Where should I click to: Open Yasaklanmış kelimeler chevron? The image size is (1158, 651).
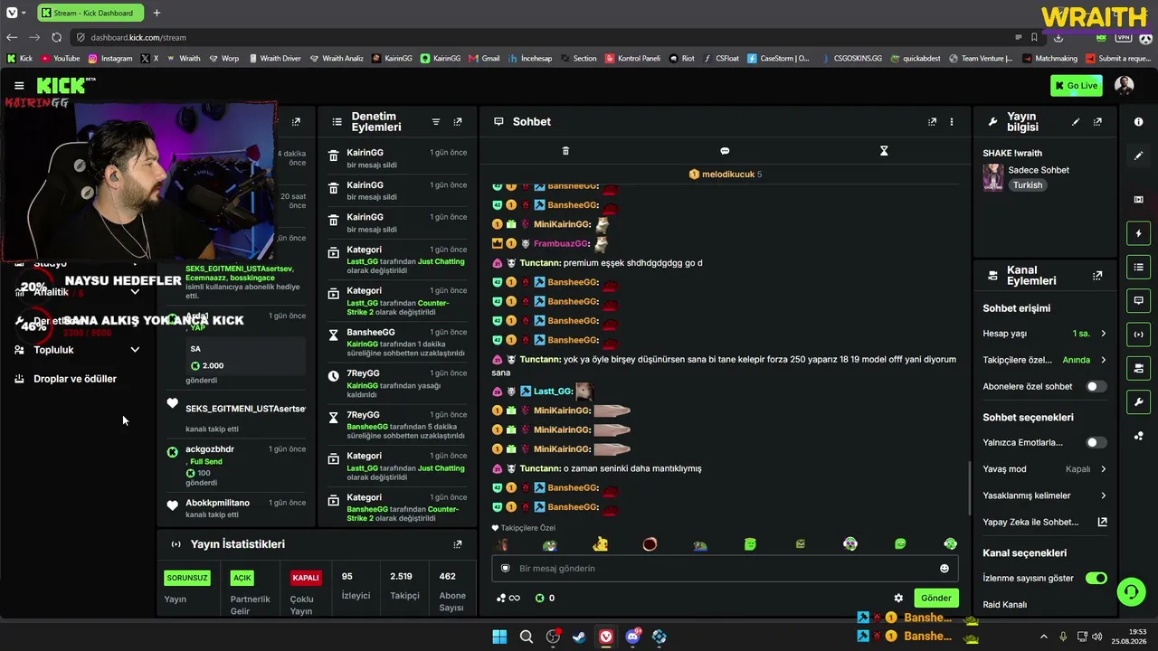pos(1103,495)
